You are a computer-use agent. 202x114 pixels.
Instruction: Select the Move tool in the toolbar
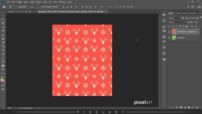click(x=3, y=16)
